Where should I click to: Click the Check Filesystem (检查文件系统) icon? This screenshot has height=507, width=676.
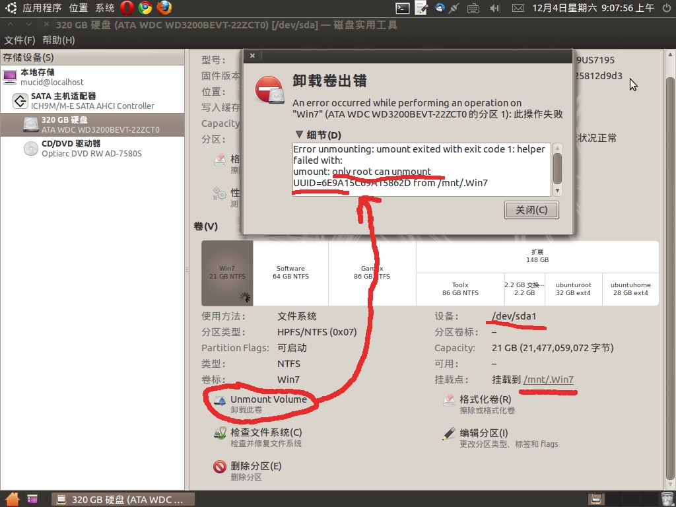220,434
